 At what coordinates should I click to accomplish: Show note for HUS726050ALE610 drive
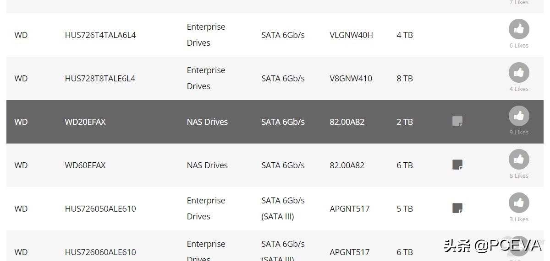[457, 208]
